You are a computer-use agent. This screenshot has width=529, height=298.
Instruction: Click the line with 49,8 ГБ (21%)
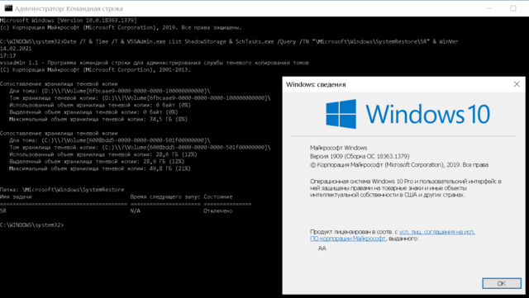point(100,168)
